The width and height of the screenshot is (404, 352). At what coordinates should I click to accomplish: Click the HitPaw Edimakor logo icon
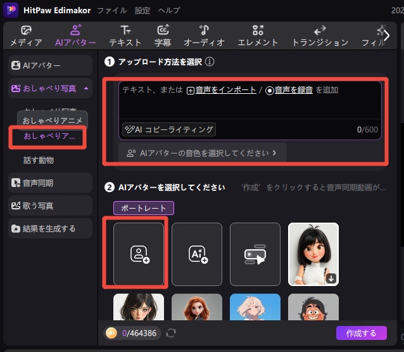11,10
